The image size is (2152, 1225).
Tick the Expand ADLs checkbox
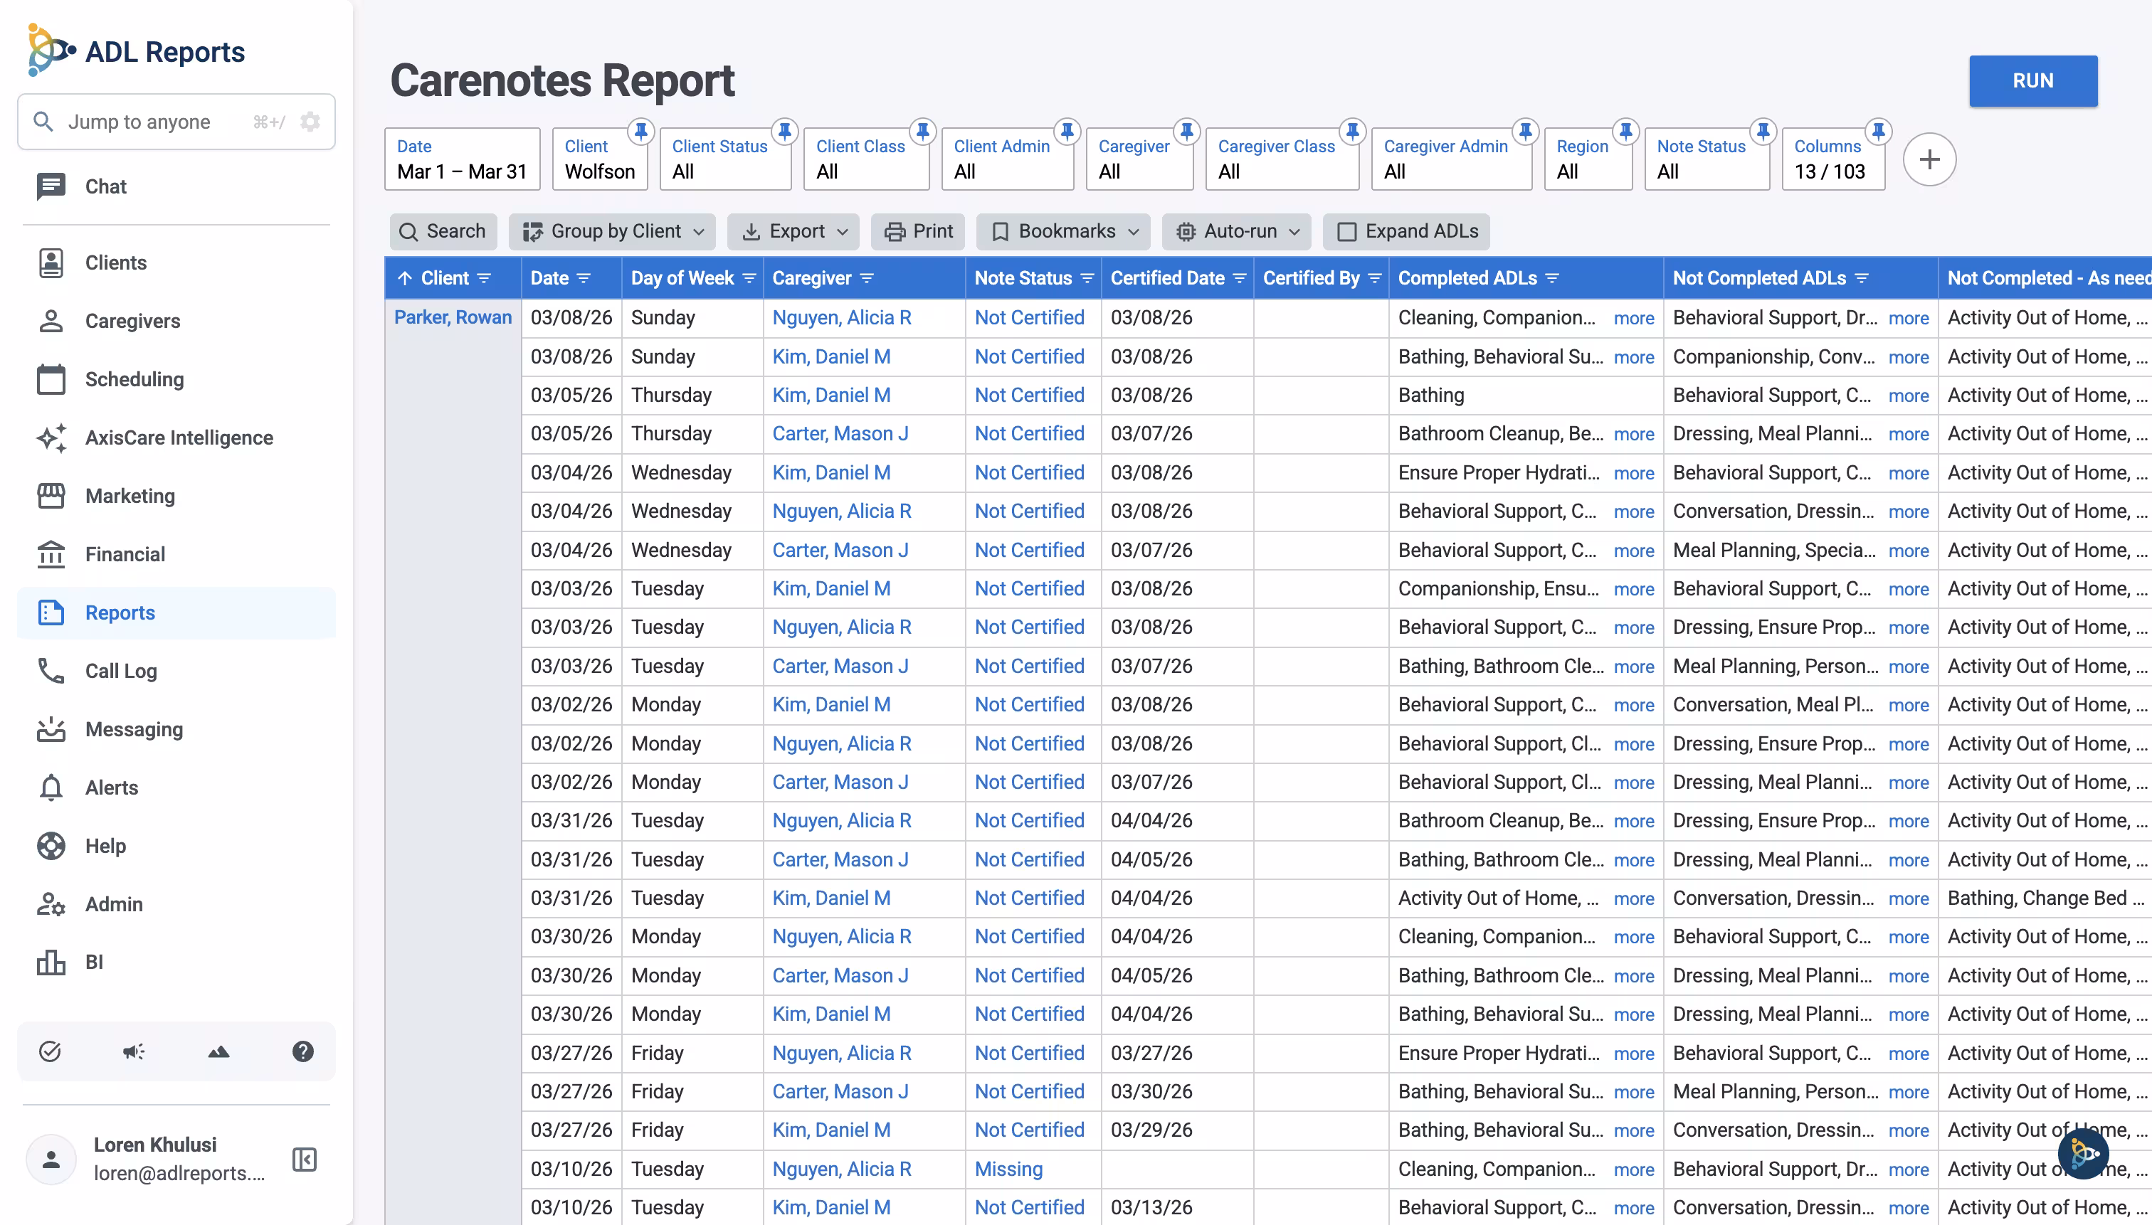click(1346, 231)
